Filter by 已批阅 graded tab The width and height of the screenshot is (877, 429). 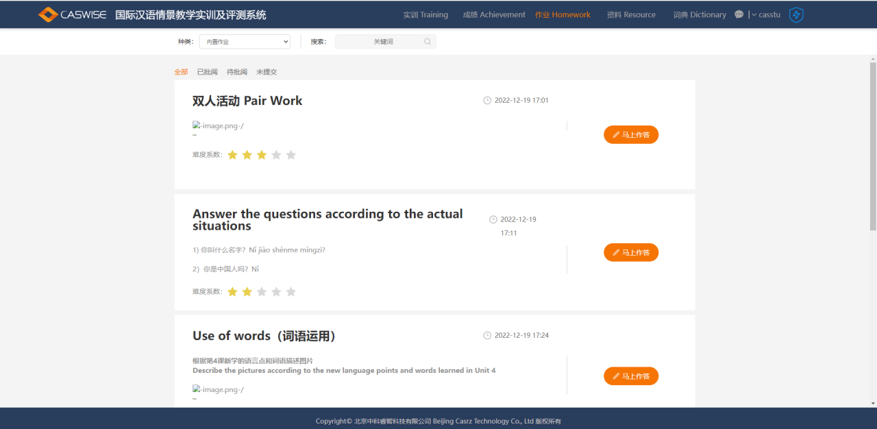point(207,72)
